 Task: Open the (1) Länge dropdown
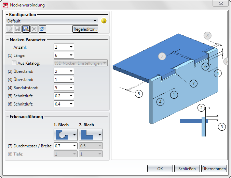(x=71, y=55)
